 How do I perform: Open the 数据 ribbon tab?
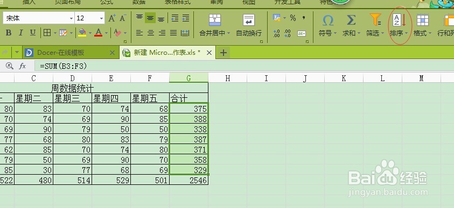(139, 2)
